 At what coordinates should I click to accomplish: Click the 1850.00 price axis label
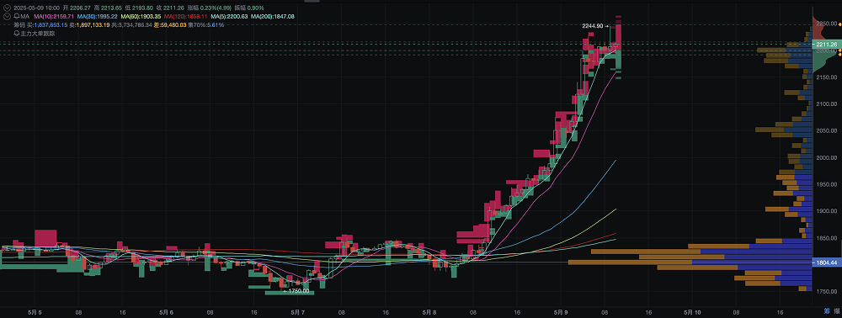827,238
